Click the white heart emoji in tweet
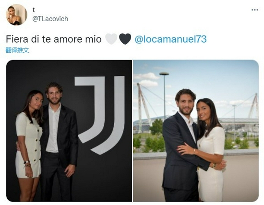Image resolution: width=264 pixels, height=205 pixels. 111,39
